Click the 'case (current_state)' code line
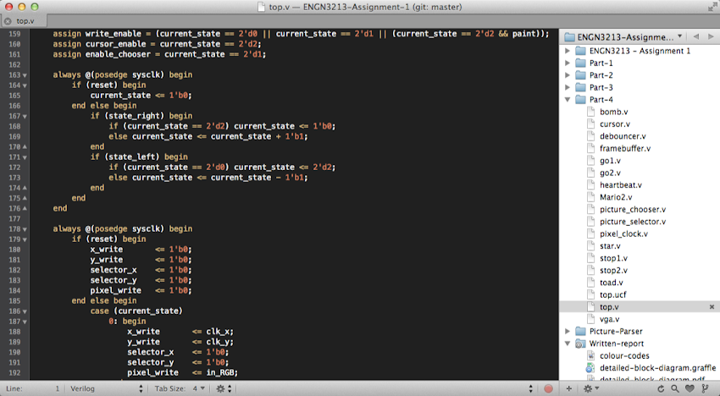 pos(136,311)
